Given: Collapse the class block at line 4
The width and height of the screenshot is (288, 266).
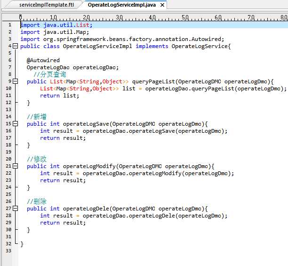Looking at the screenshot, I should [x=16, y=46].
